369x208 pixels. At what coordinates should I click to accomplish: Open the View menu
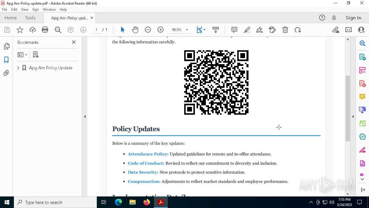(x=25, y=9)
